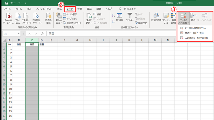This screenshot has width=214, height=120.
Task: Click the 何をしますか search box
Action: pyautogui.click(x=130, y=9)
